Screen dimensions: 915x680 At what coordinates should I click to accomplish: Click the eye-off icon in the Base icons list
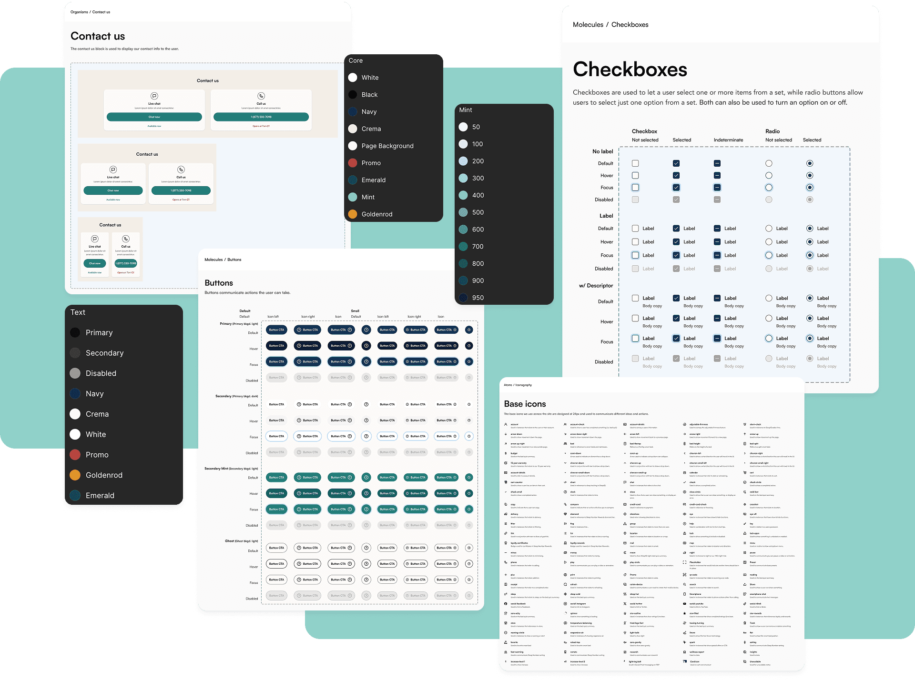click(x=745, y=514)
